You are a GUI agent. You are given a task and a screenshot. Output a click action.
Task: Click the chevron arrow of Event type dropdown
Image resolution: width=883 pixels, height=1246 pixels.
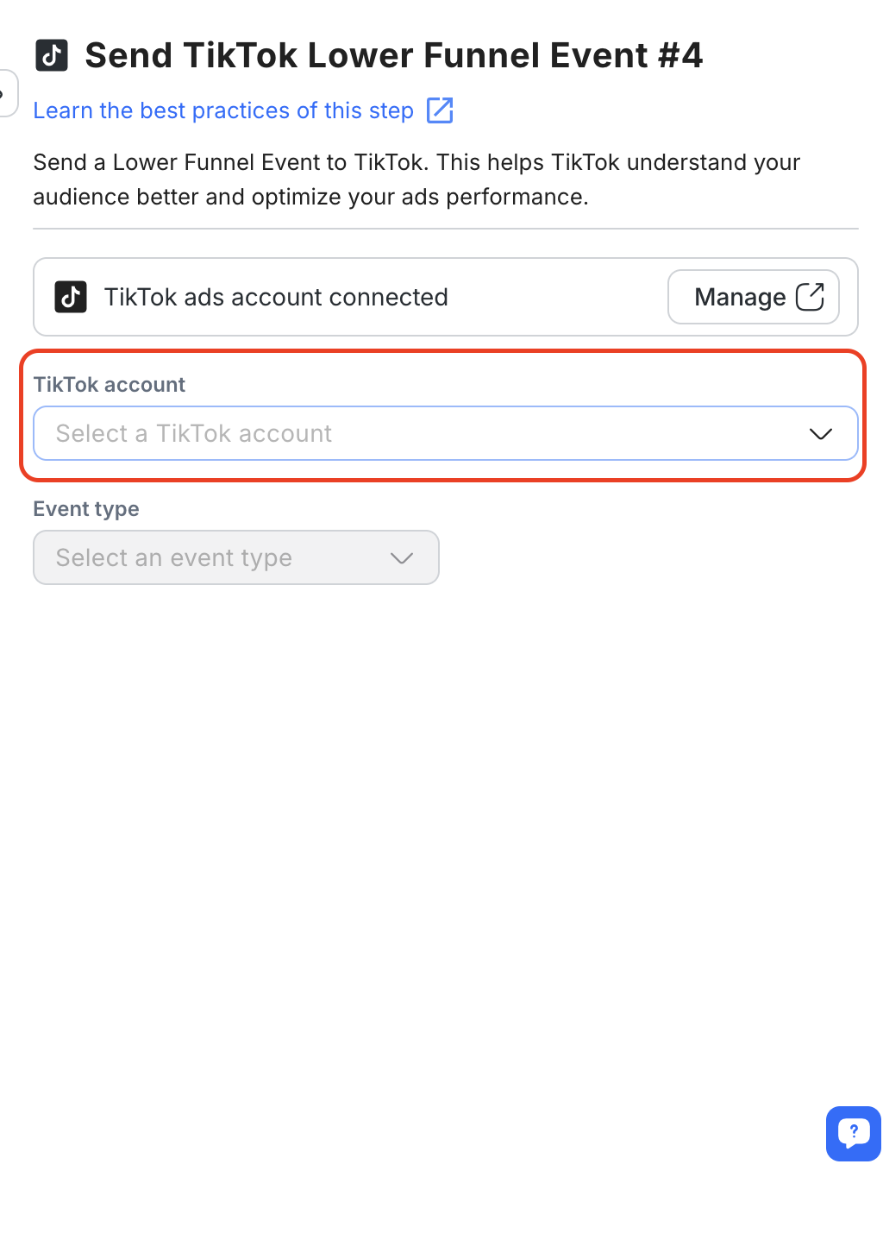[401, 558]
